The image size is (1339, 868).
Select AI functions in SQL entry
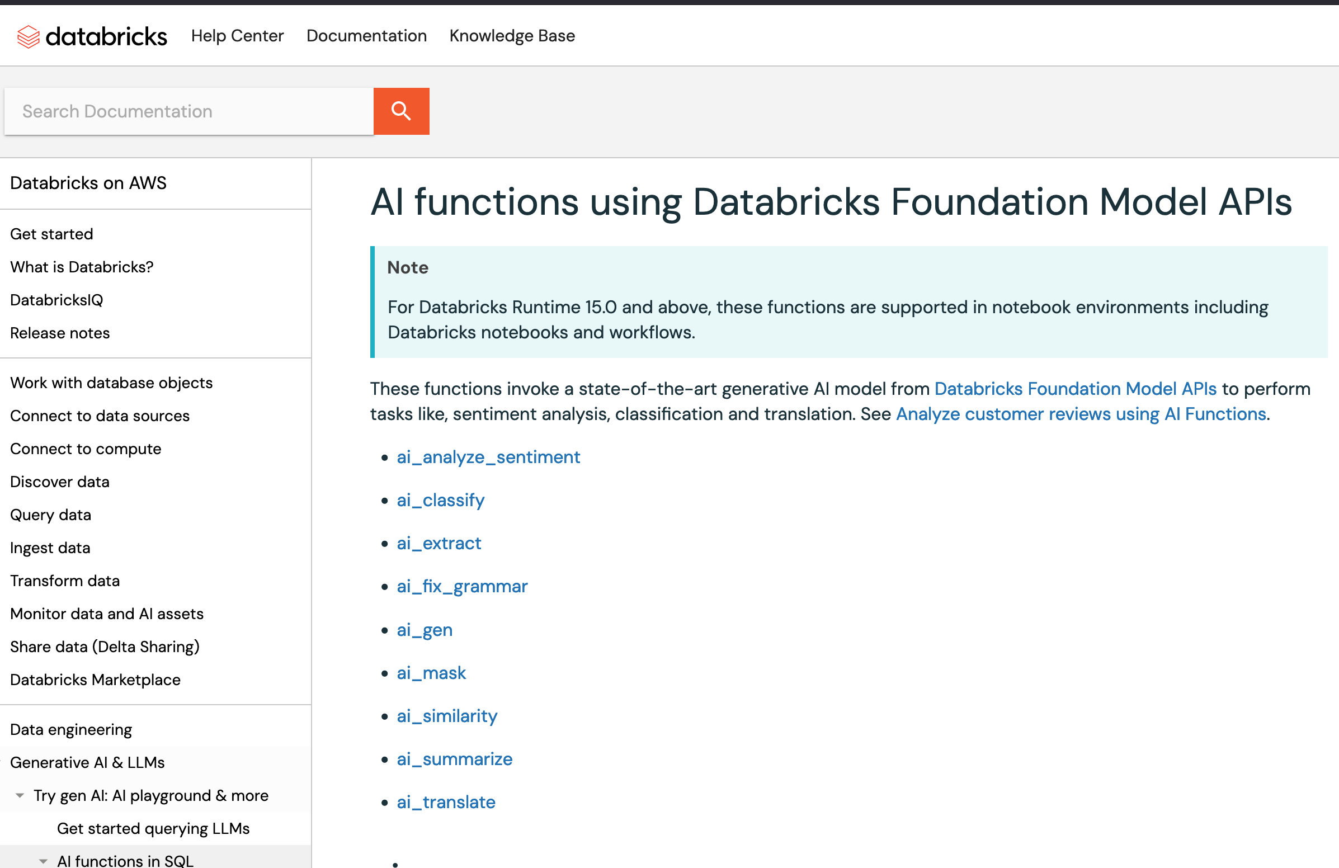click(x=125, y=861)
